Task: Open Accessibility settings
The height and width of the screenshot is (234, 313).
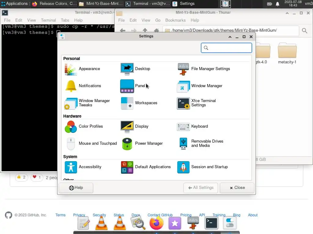Action: 83,167
